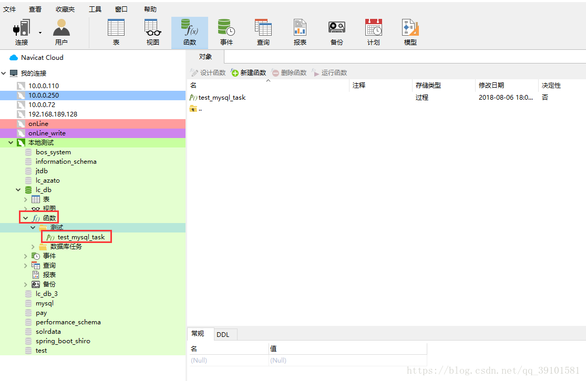Open the 模型 (Model) toolbar icon
Screen dimensions: 586x381
pos(410,32)
